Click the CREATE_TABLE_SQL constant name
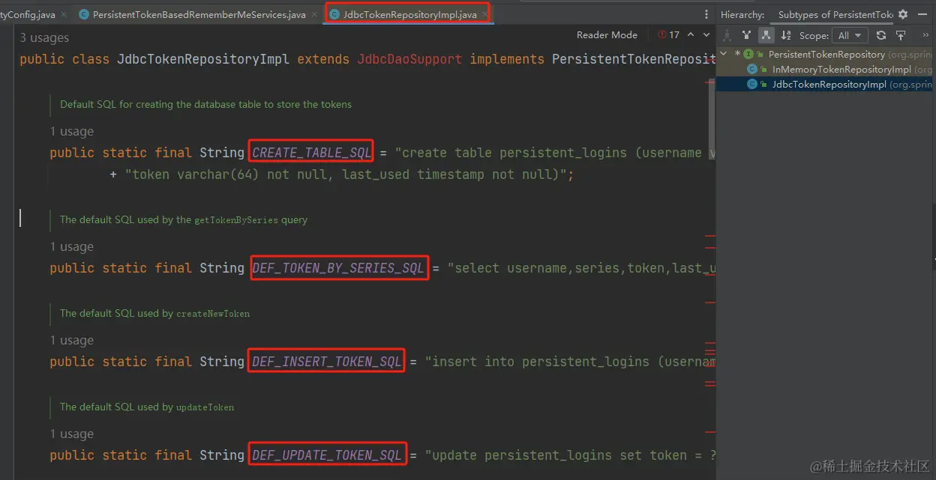This screenshot has height=480, width=936. tap(312, 153)
